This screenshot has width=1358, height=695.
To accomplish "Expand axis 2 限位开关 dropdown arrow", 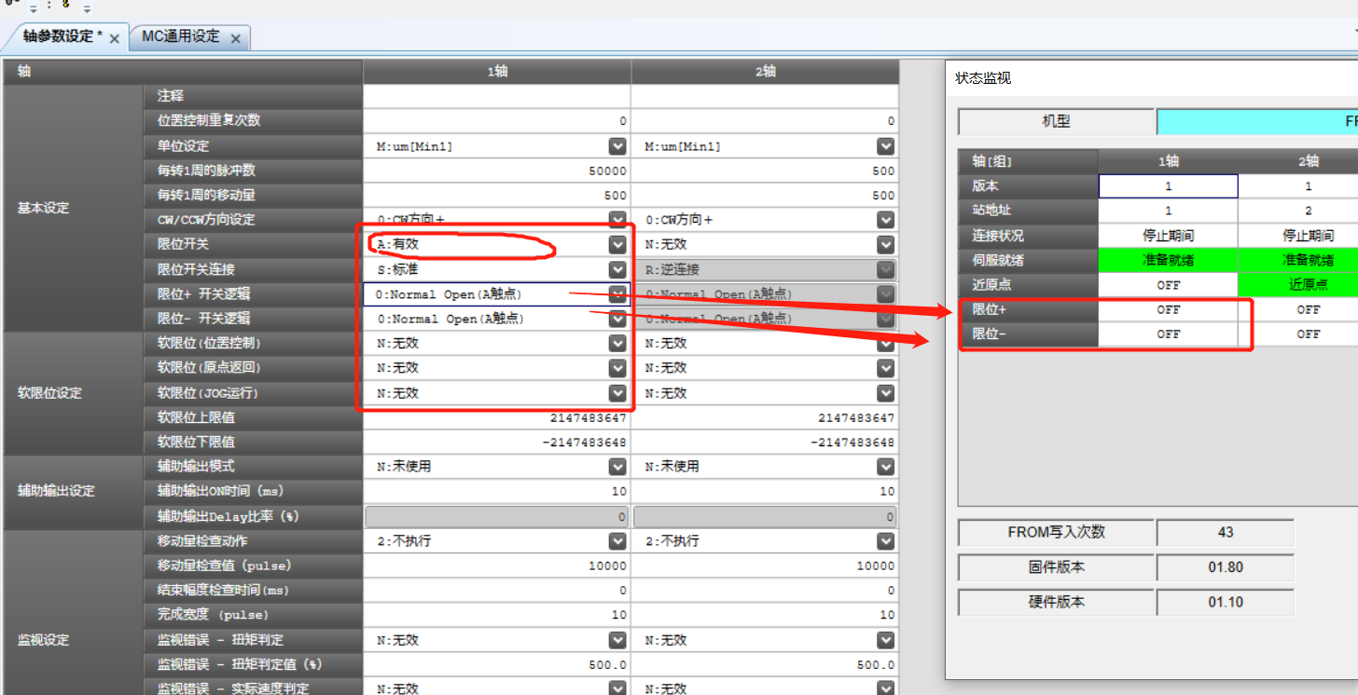I will [885, 244].
